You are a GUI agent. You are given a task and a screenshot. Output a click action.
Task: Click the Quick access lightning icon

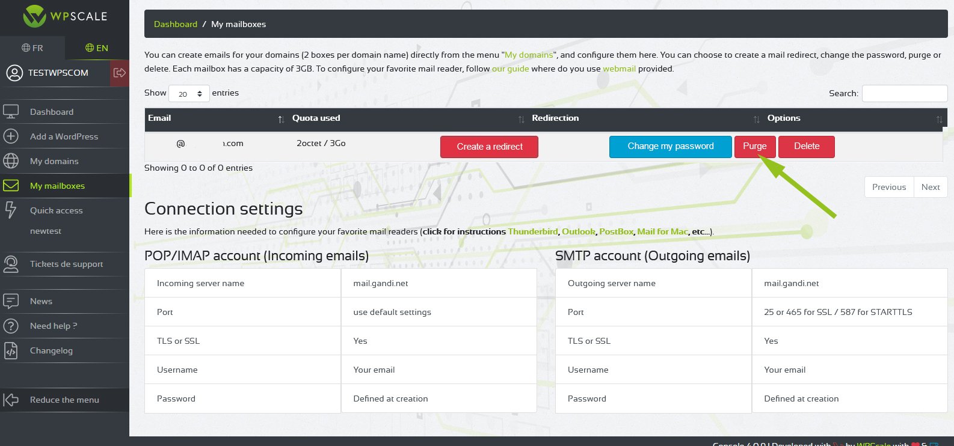(11, 210)
